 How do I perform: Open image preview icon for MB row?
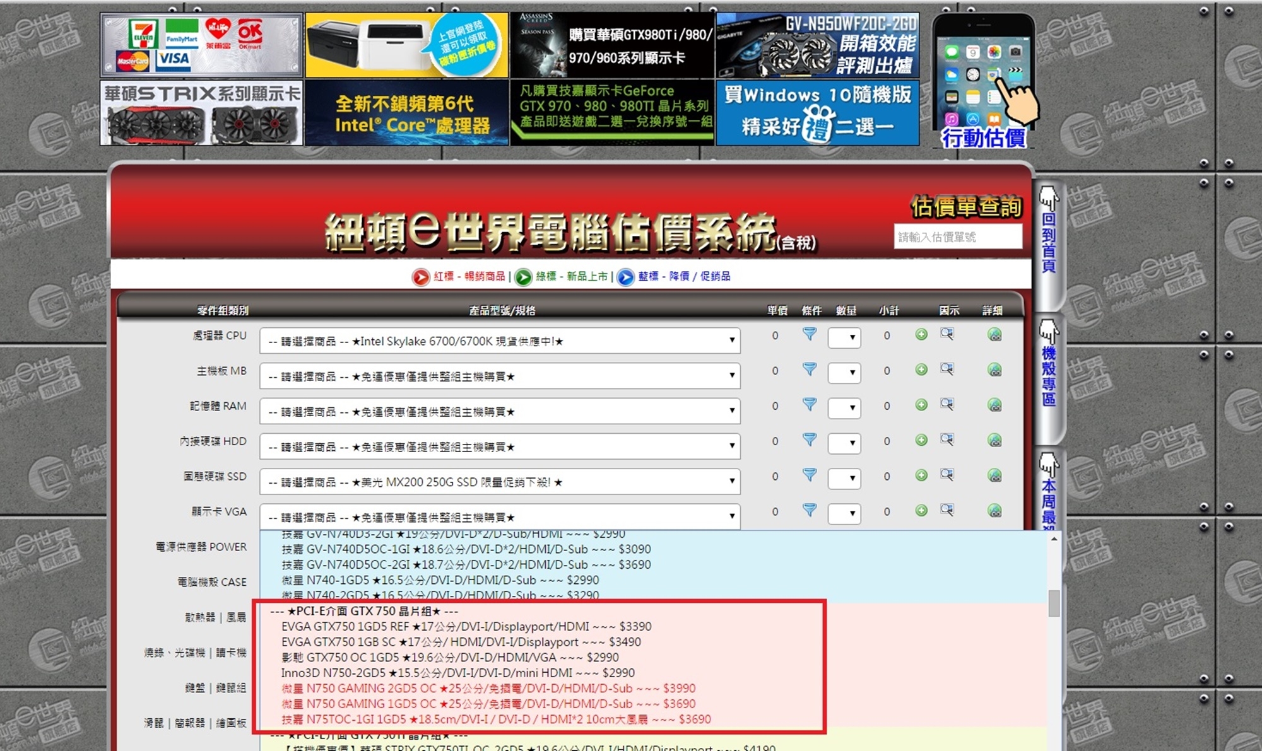click(x=947, y=370)
